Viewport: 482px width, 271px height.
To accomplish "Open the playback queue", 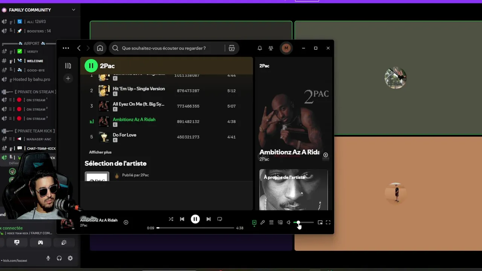I will click(x=271, y=222).
